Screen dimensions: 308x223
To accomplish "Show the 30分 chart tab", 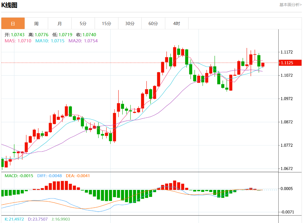I will (130, 23).
